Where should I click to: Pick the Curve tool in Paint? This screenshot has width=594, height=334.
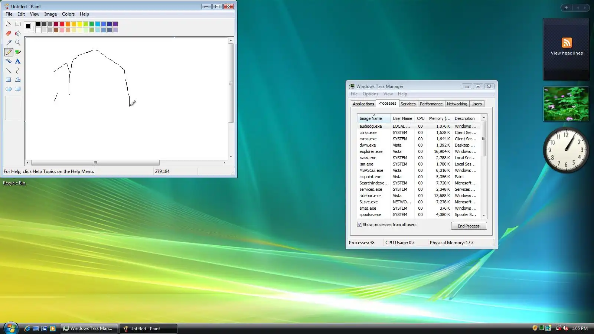click(18, 71)
